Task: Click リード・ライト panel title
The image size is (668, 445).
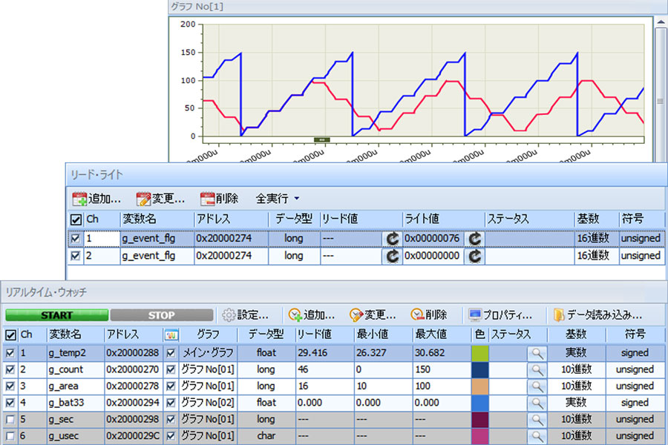Action: pyautogui.click(x=96, y=175)
